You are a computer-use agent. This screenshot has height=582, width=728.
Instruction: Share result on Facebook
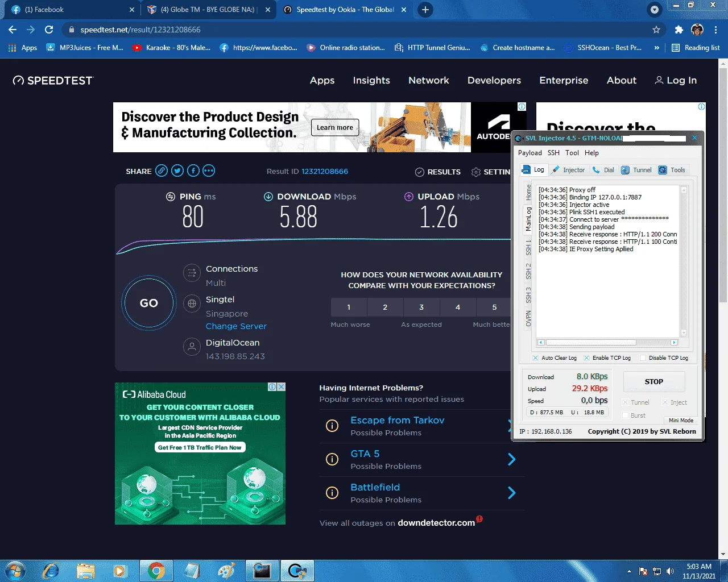(x=193, y=171)
